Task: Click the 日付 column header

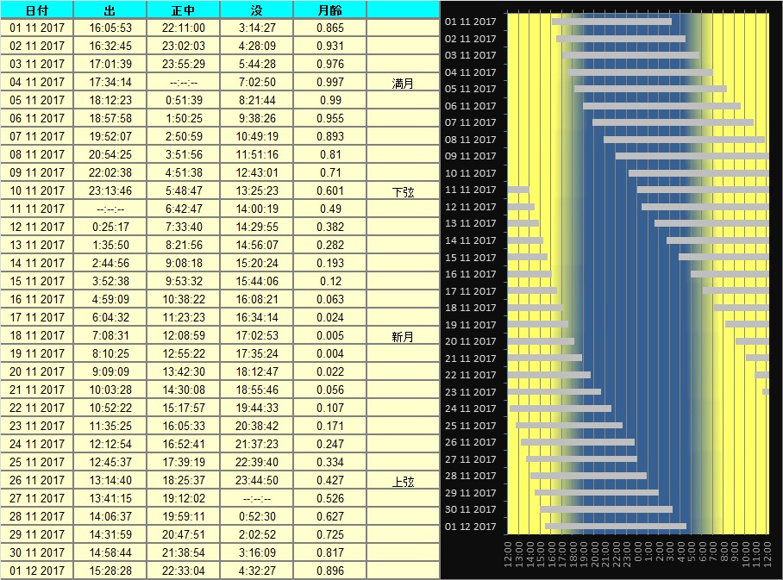Action: point(37,9)
